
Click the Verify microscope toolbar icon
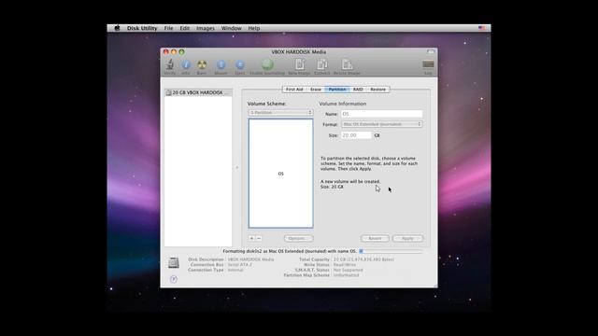[x=170, y=64]
